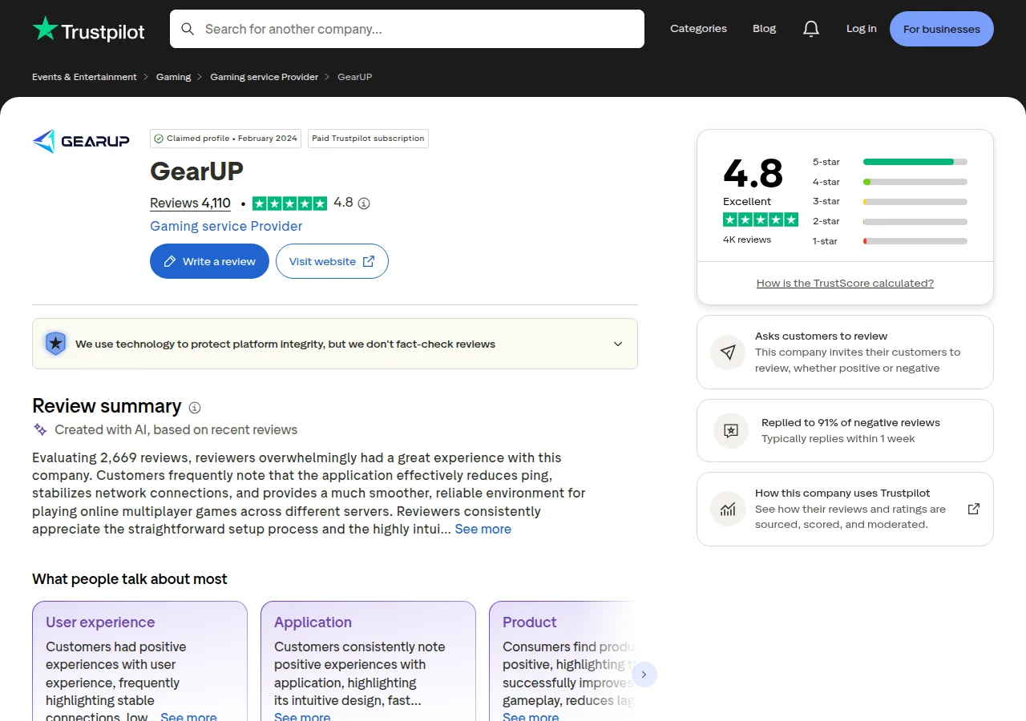Screen dimensions: 1026x721
Task: Click the Application topic heading
Action: click(313, 622)
